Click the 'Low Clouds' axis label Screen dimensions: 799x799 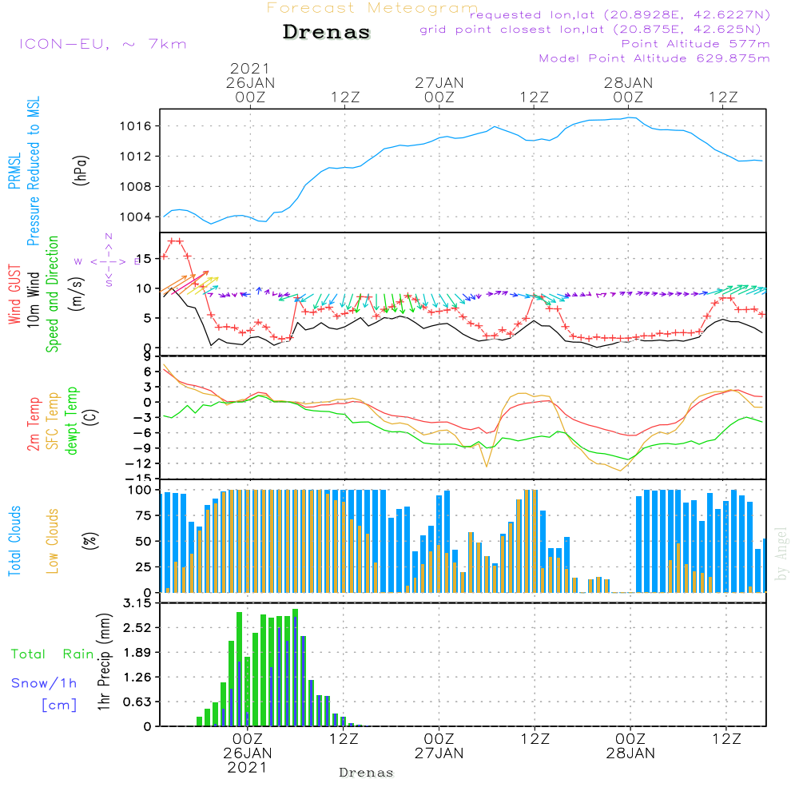(53, 540)
